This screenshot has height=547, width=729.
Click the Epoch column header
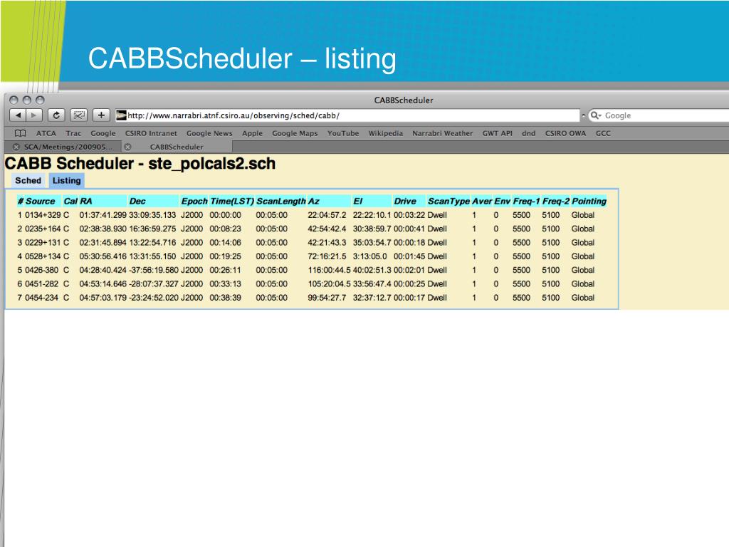point(194,201)
